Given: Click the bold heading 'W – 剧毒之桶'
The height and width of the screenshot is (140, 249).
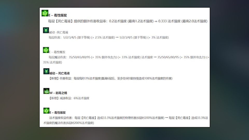Looking at the screenshot, I should [58, 93].
